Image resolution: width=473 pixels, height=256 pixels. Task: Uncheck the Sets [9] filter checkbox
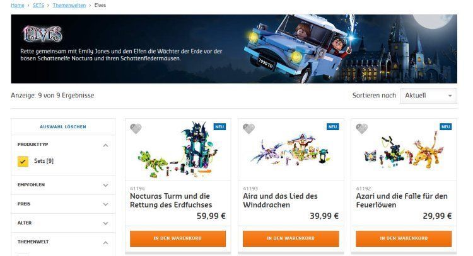point(23,161)
